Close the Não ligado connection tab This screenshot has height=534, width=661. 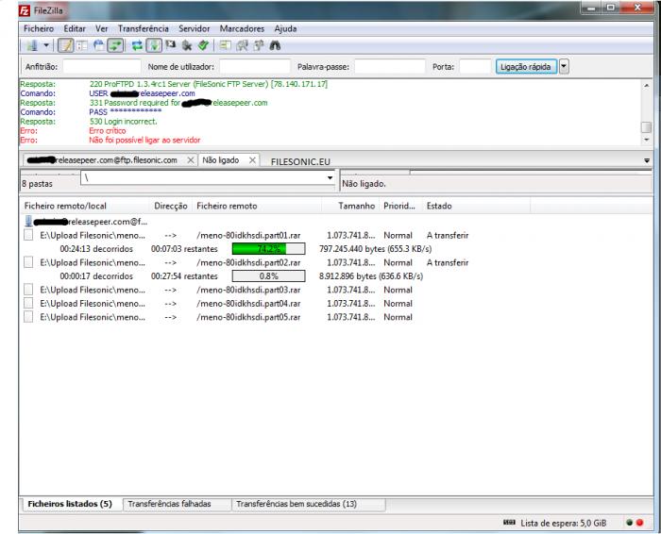pos(251,160)
